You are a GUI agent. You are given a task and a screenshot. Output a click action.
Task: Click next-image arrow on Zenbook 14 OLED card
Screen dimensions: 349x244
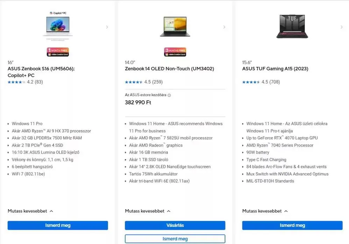(x=224, y=27)
